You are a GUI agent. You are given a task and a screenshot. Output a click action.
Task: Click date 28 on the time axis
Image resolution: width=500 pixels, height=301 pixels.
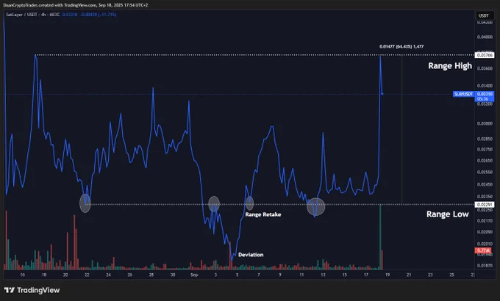[x=151, y=275]
